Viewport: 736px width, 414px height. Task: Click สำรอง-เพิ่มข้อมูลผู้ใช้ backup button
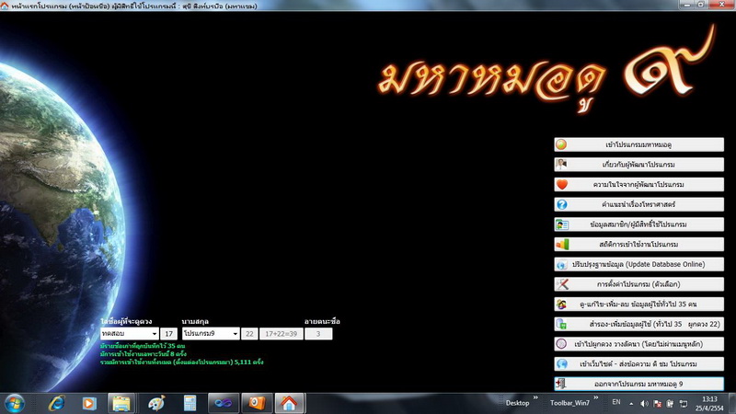(x=638, y=324)
